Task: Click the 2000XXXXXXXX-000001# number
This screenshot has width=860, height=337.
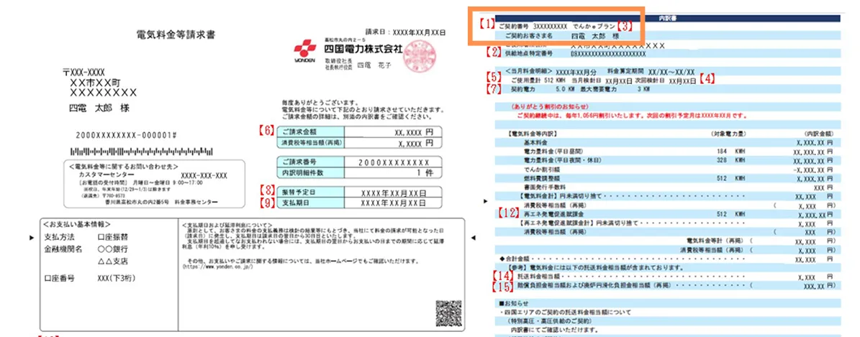Action: coord(126,134)
